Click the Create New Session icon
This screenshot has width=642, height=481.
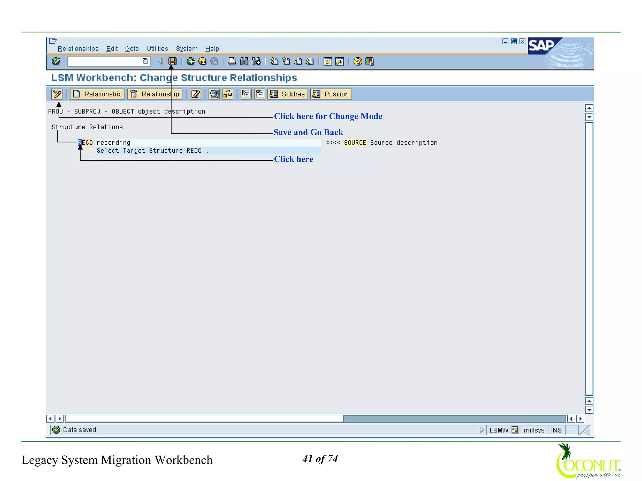(x=328, y=61)
